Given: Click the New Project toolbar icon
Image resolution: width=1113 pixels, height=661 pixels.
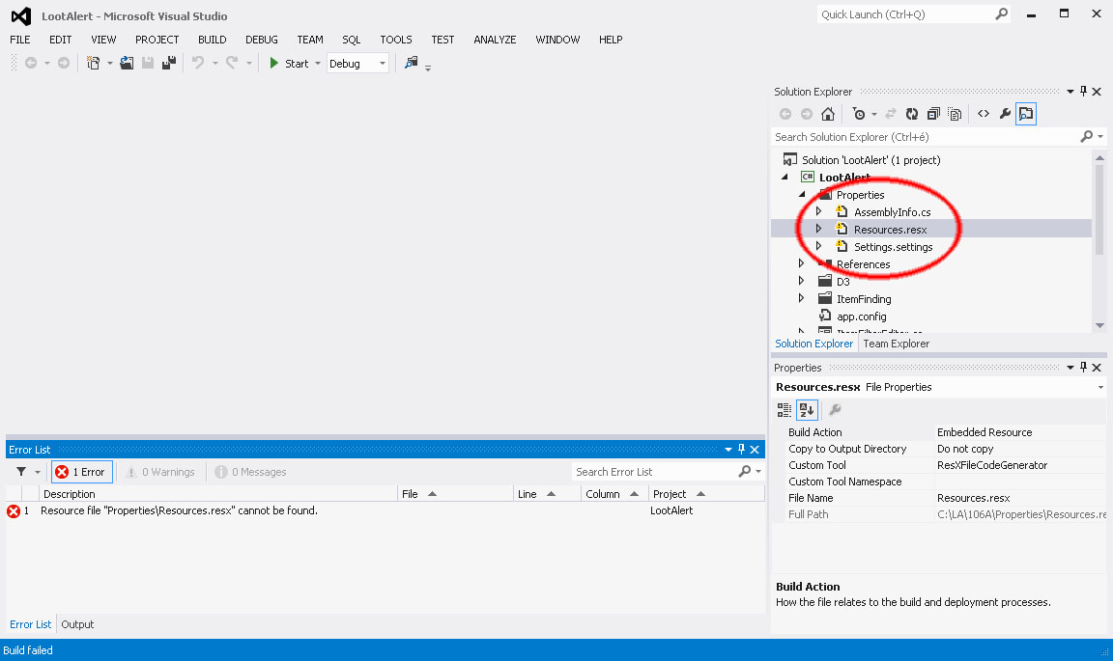Looking at the screenshot, I should click(93, 63).
